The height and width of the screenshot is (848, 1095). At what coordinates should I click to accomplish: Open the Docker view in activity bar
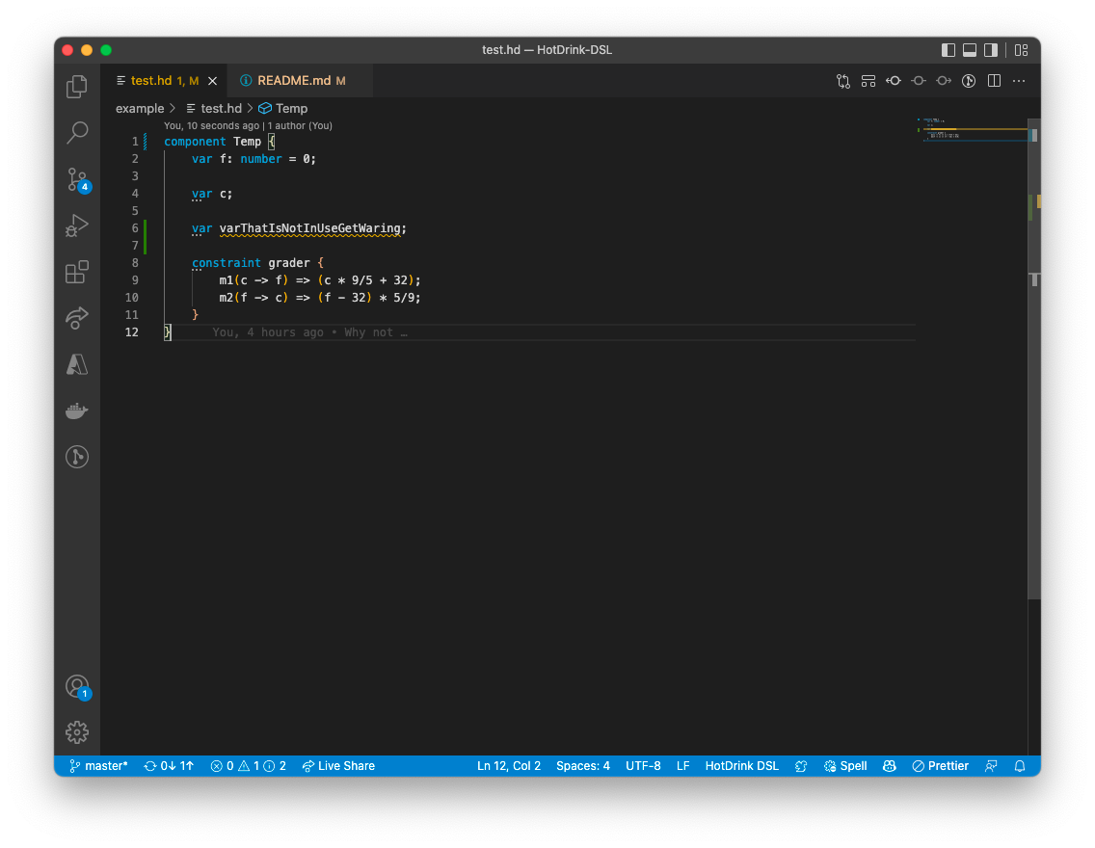(77, 411)
